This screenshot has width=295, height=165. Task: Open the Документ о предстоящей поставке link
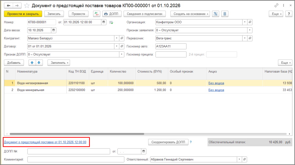pyautogui.click(x=45, y=142)
